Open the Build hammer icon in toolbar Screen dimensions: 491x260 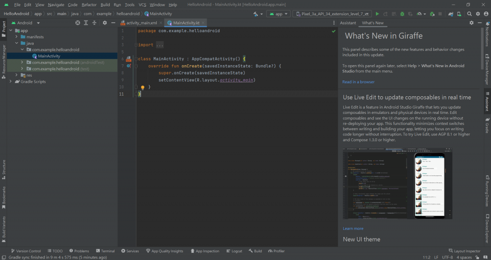(x=256, y=14)
